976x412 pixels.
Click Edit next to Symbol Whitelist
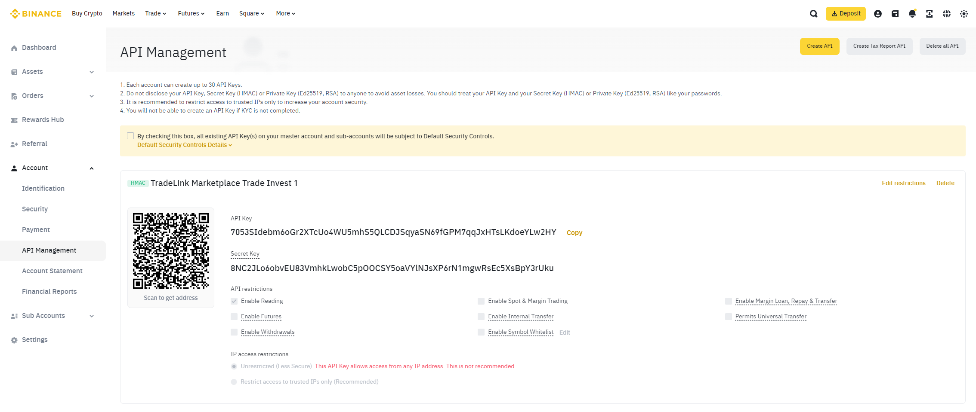(565, 333)
